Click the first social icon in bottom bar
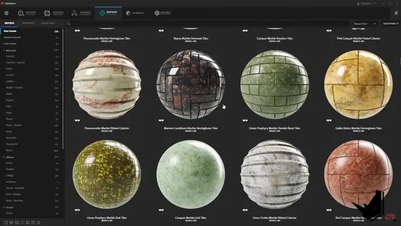401x226 pixels. click(x=6, y=223)
